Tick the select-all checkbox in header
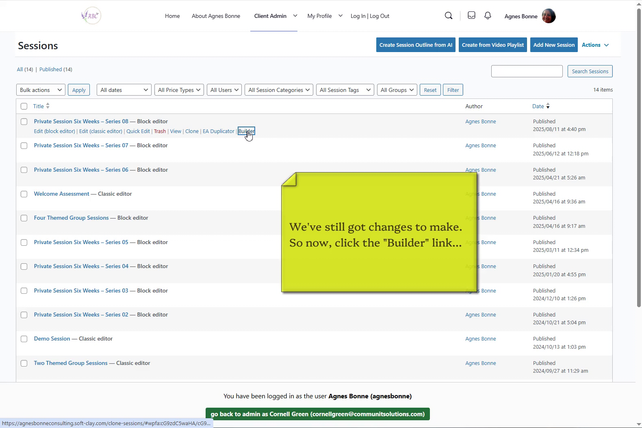This screenshot has width=642, height=428. click(x=24, y=106)
